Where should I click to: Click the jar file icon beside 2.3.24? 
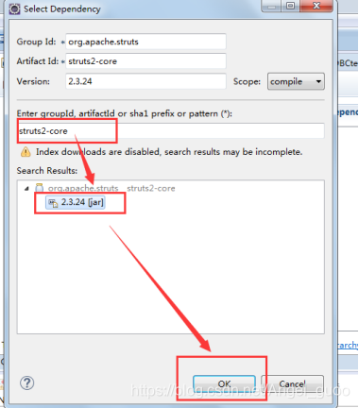click(x=53, y=203)
